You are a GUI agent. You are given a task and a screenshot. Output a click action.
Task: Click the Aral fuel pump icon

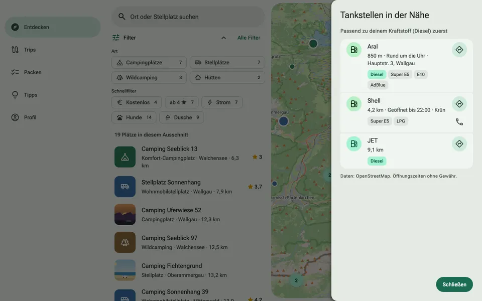pyautogui.click(x=354, y=50)
